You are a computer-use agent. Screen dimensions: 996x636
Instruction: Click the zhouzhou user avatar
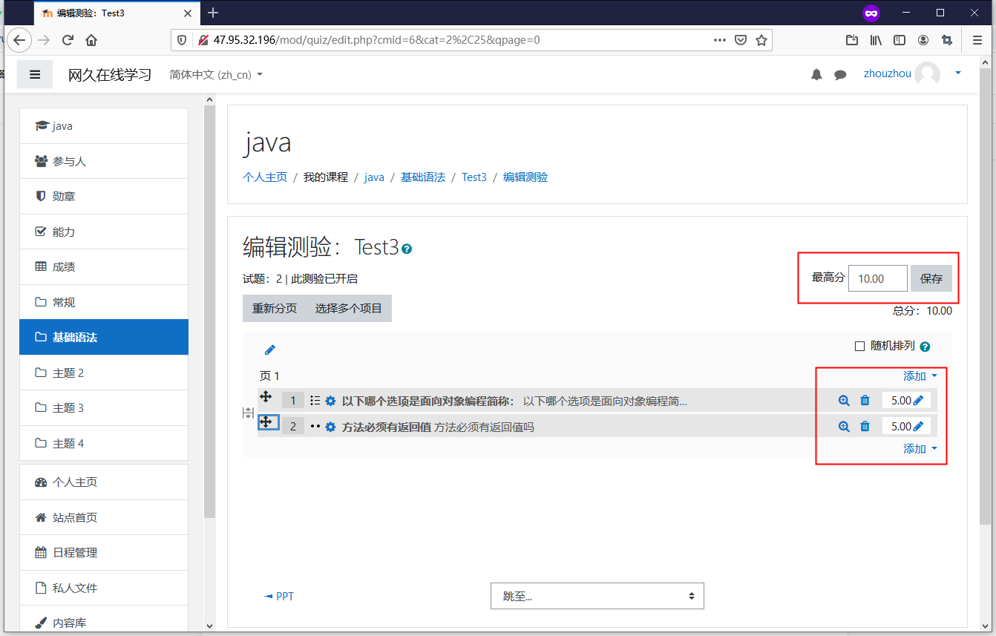[x=927, y=73]
